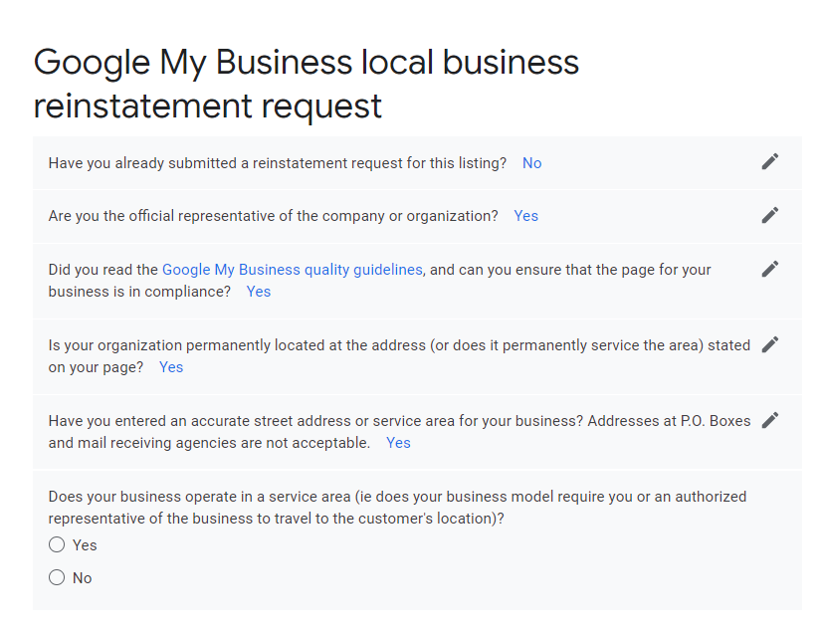This screenshot has width=823, height=635.
Task: Choose No for the service area question
Action: point(57,577)
